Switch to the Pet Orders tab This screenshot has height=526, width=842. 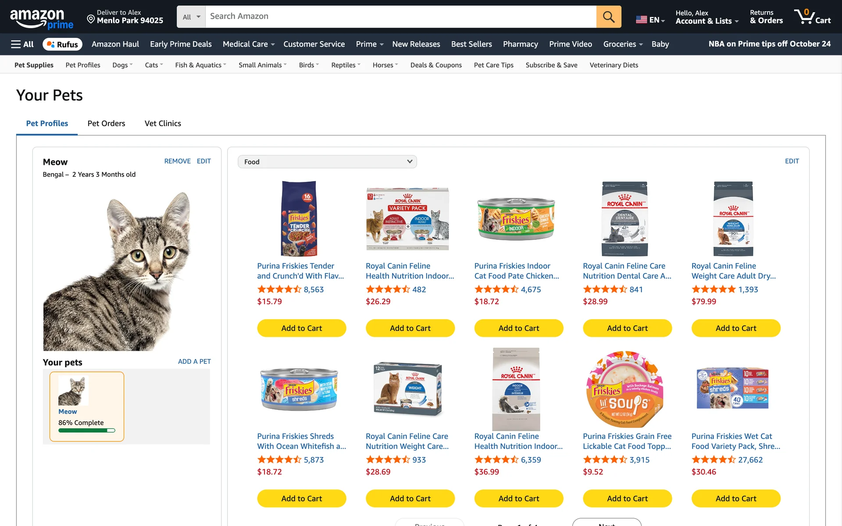coord(106,124)
